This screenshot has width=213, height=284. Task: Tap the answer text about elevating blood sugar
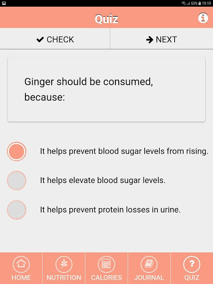(103, 180)
